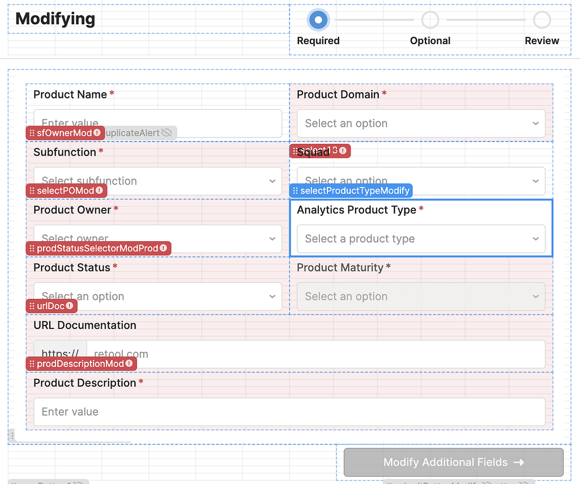Click the Modify Additional Fields button
The height and width of the screenshot is (484, 580).
453,462
